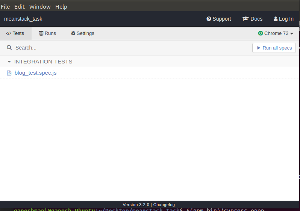Viewport: 300px width, 211px height.
Task: Click the Support question mark icon
Action: click(209, 19)
